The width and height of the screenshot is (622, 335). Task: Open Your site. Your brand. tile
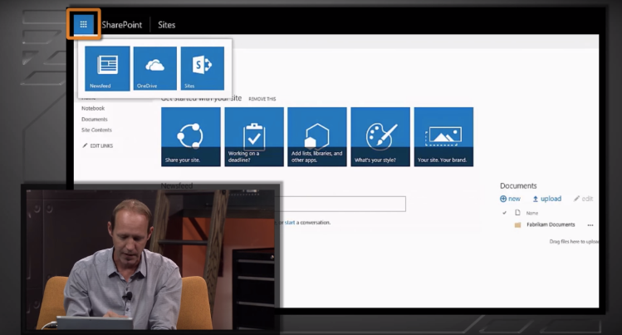point(443,136)
